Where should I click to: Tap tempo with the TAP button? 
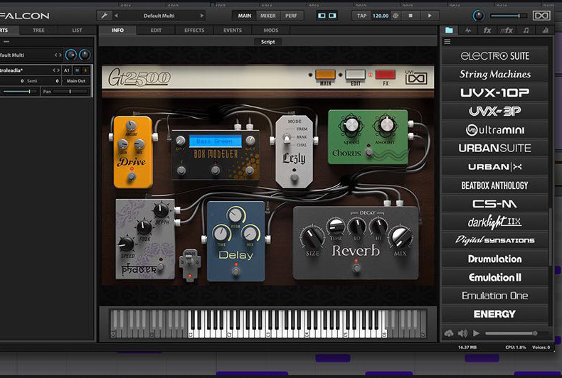coord(361,16)
